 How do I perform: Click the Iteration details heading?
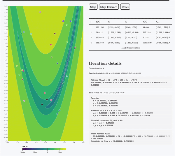105,63
